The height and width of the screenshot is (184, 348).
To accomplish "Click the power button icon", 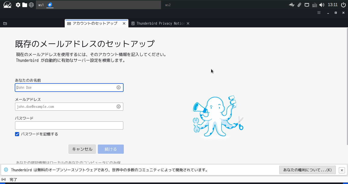I will [x=344, y=5].
